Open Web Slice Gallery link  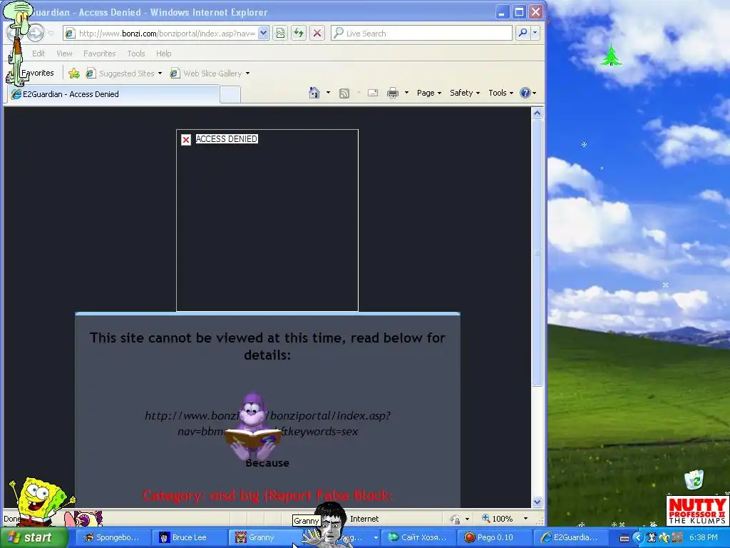click(x=210, y=73)
